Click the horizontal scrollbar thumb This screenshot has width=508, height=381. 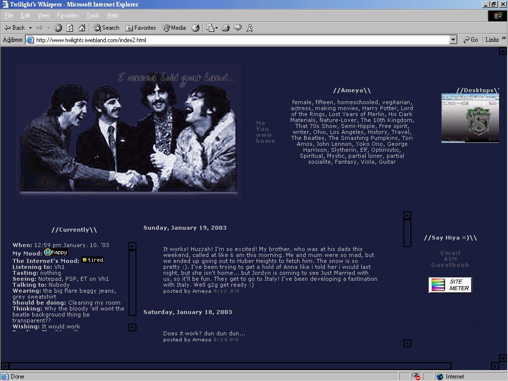[230, 366]
